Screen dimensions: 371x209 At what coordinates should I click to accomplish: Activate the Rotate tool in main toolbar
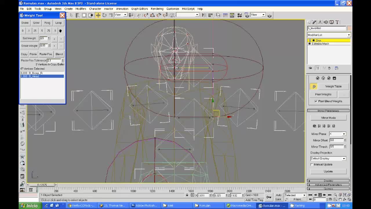(x=104, y=15)
